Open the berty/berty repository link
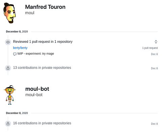Viewport: 162px width, 140px height. coord(20,48)
